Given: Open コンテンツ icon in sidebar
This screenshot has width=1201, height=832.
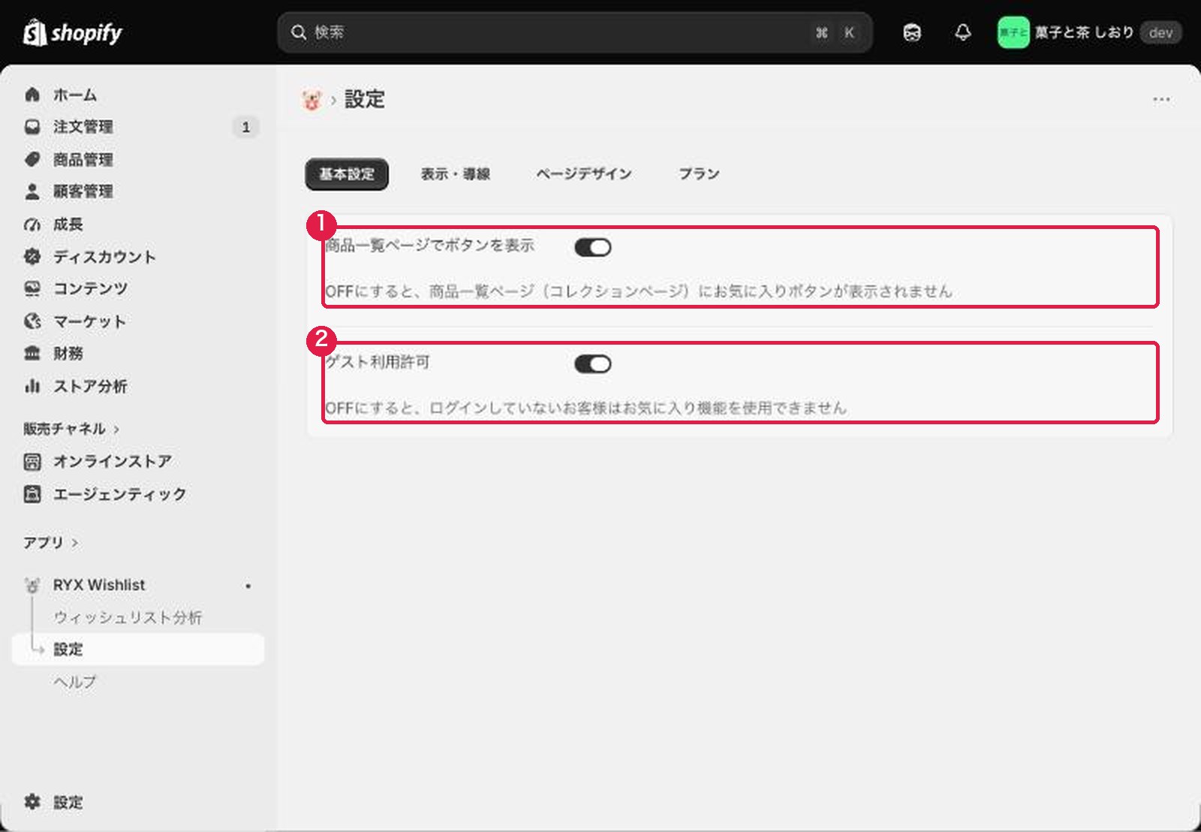Looking at the screenshot, I should pos(32,288).
